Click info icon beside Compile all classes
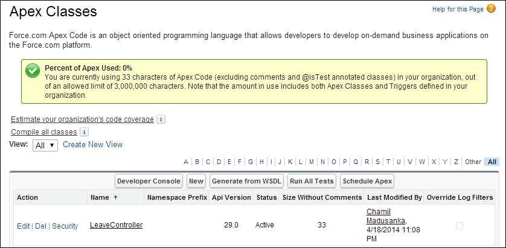506x248 pixels. (x=84, y=132)
